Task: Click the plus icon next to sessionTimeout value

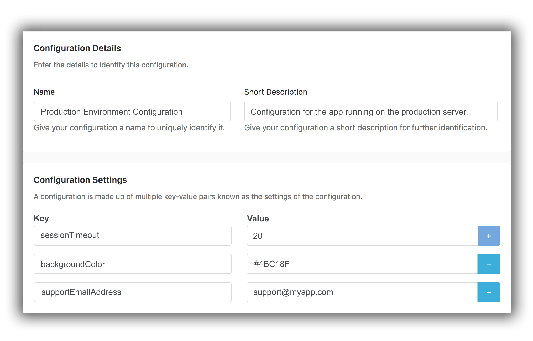Action: (489, 235)
